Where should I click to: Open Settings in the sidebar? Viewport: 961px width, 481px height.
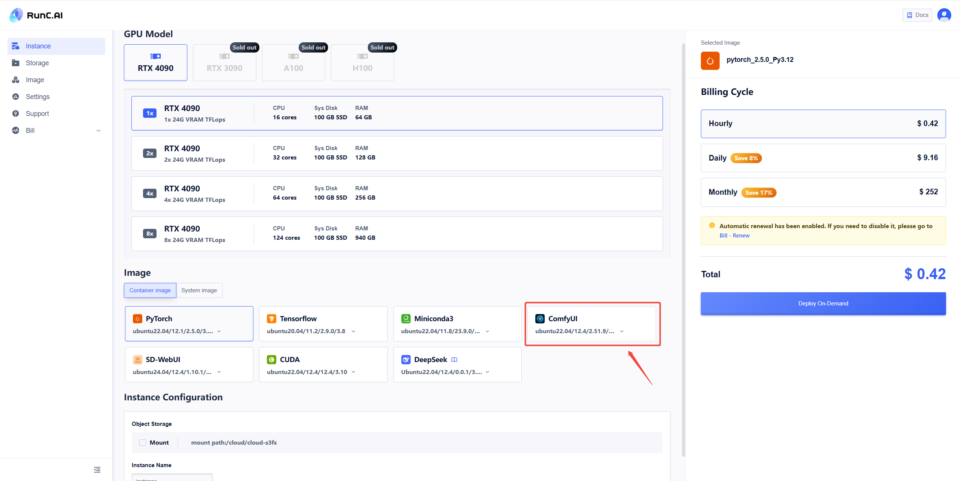coord(56,97)
